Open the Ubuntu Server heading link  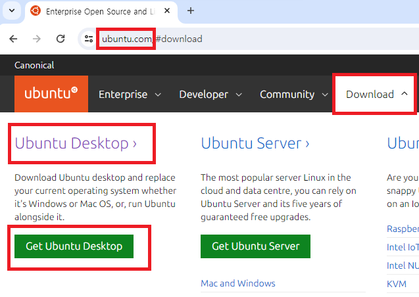tap(255, 143)
